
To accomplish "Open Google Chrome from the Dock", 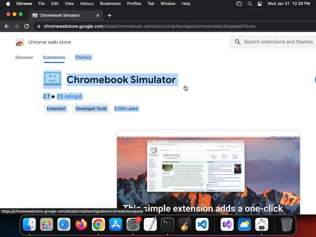I will [98, 224].
